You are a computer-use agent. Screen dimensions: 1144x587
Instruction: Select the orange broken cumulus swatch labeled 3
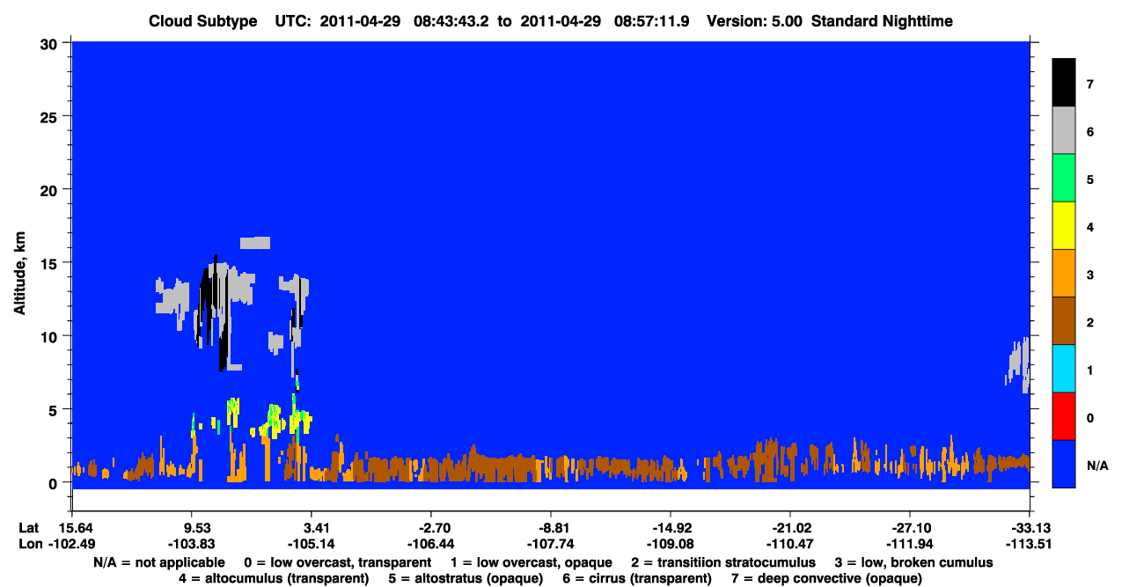pyautogui.click(x=1064, y=274)
